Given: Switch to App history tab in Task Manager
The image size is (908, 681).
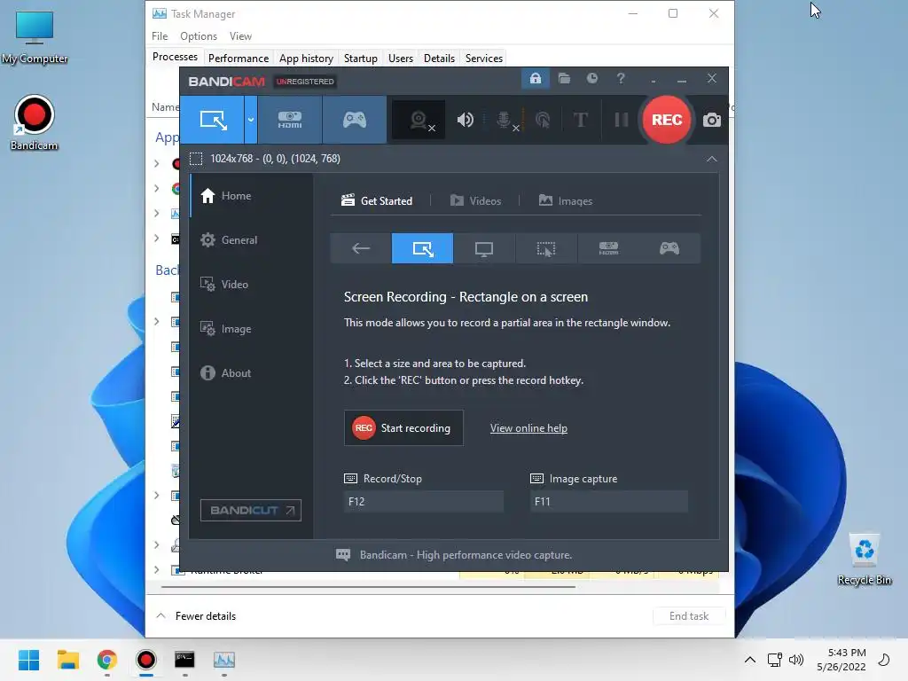Looking at the screenshot, I should [306, 58].
